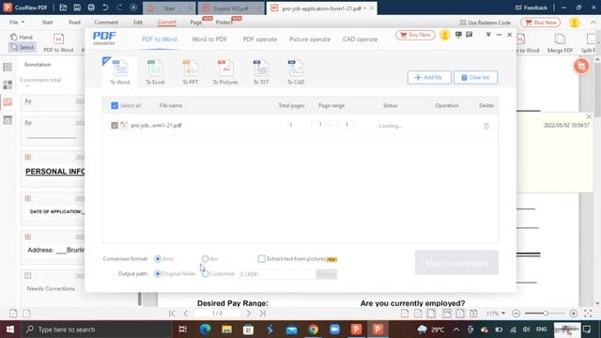Open the Comment ribbon tab
The image size is (601, 338).
tap(106, 23)
